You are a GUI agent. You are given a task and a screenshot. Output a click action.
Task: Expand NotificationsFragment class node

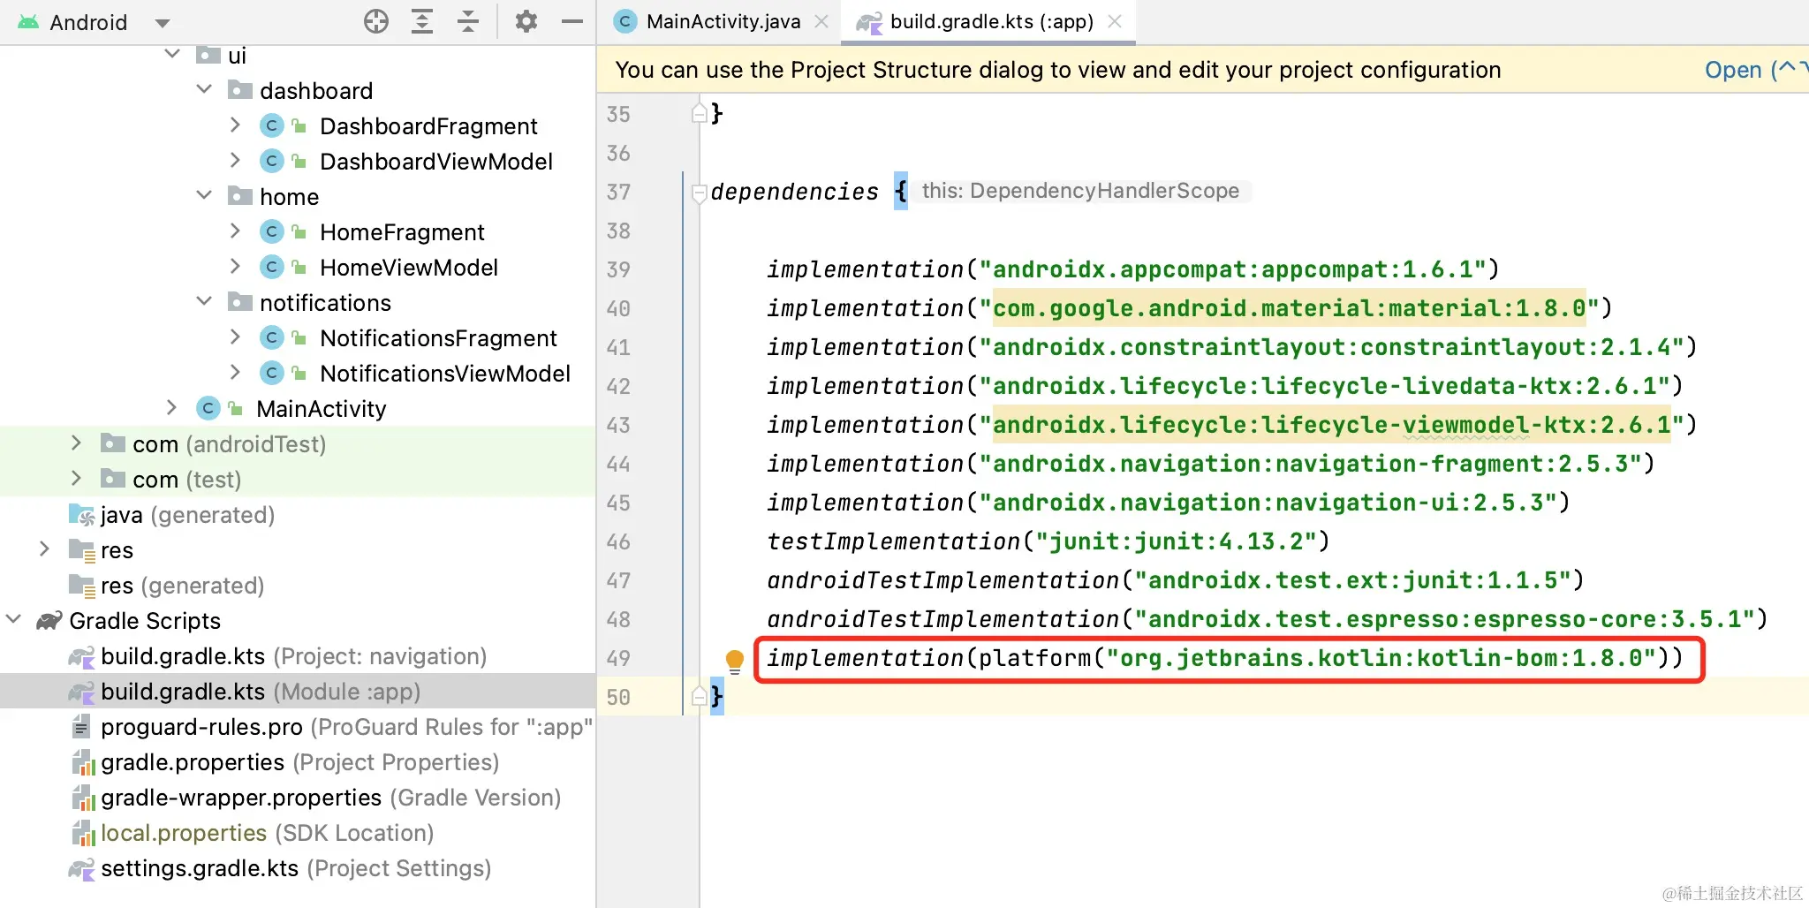tap(235, 337)
